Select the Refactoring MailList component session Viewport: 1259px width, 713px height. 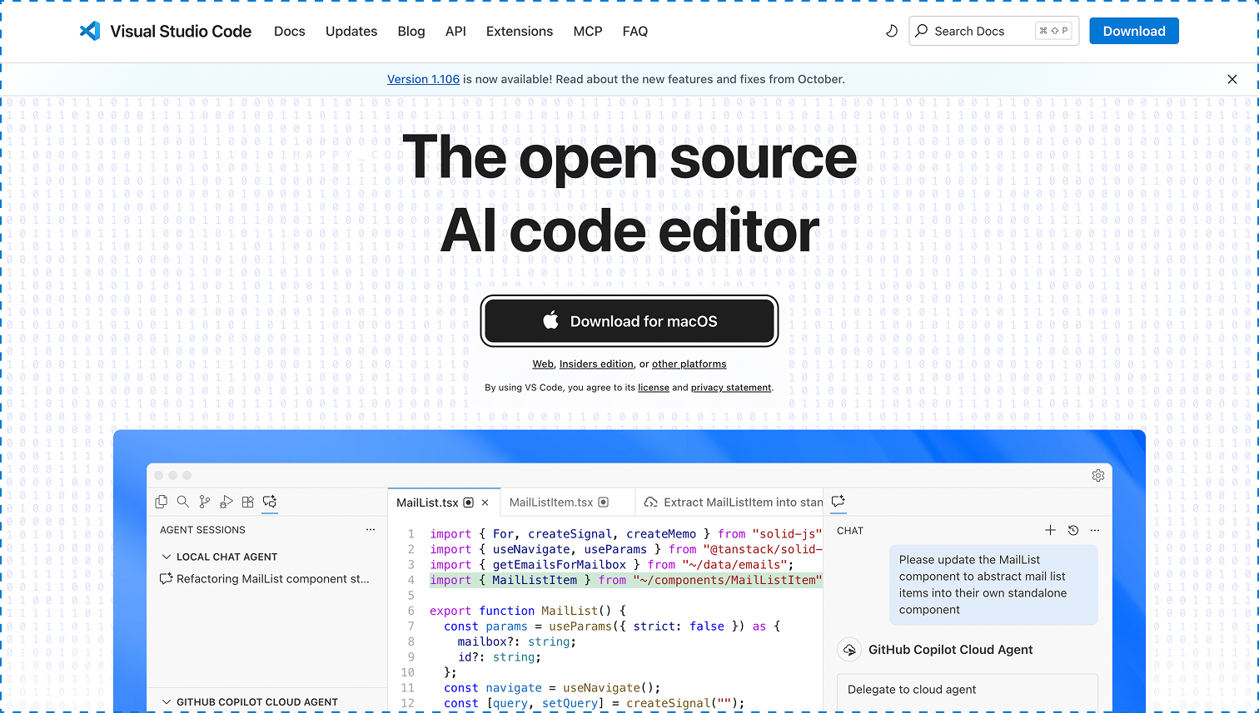coord(266,579)
